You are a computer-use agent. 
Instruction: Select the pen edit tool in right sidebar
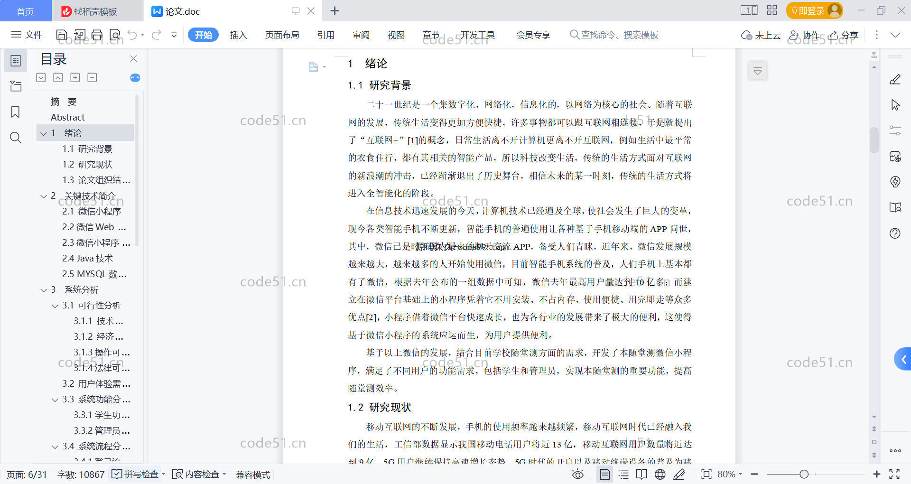coord(895,79)
